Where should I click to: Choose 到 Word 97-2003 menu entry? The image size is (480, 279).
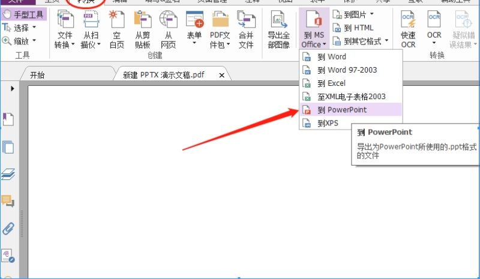(350, 70)
